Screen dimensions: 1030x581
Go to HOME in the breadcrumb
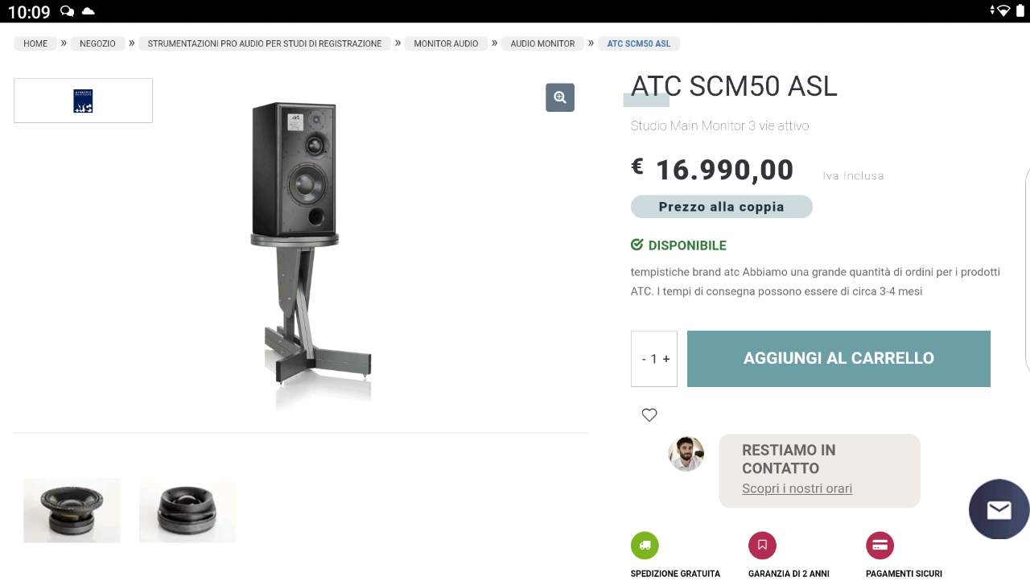(35, 43)
